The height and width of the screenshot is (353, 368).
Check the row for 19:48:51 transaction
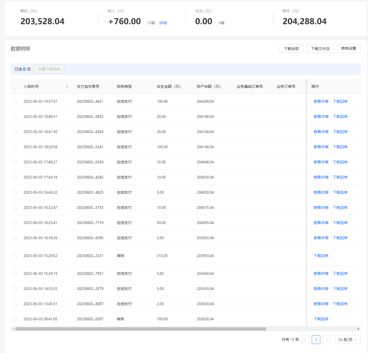click(x=15, y=117)
